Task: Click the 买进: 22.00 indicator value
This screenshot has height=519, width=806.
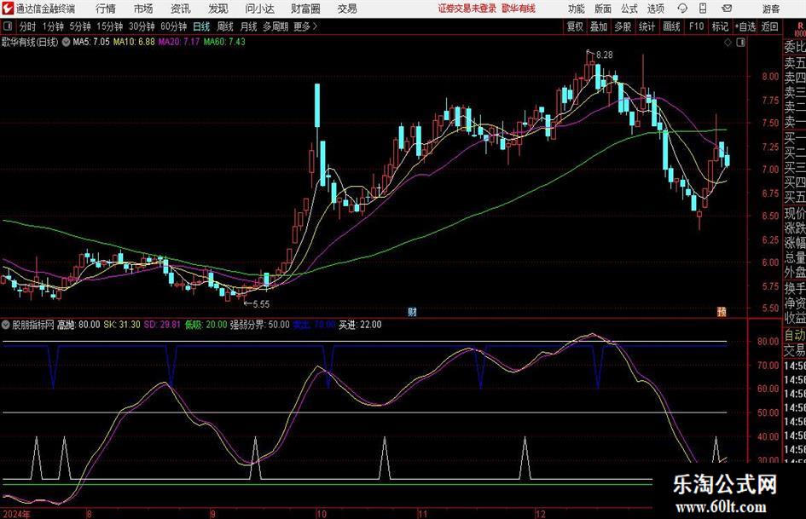Action: (x=360, y=325)
